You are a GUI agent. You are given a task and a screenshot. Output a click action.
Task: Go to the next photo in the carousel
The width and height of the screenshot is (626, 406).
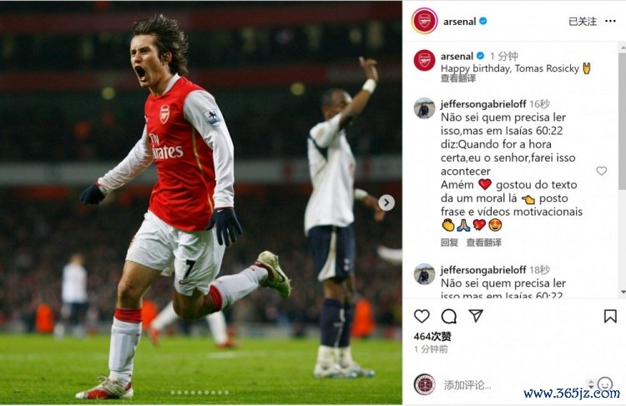coord(386,203)
